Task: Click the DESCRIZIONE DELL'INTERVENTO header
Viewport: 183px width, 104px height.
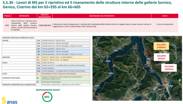Action: 102,16
